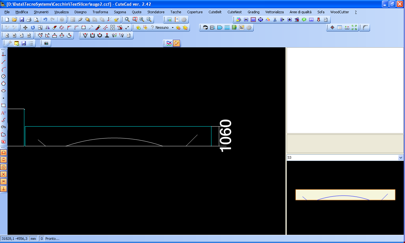Open the WoodCutter menu

coord(340,12)
